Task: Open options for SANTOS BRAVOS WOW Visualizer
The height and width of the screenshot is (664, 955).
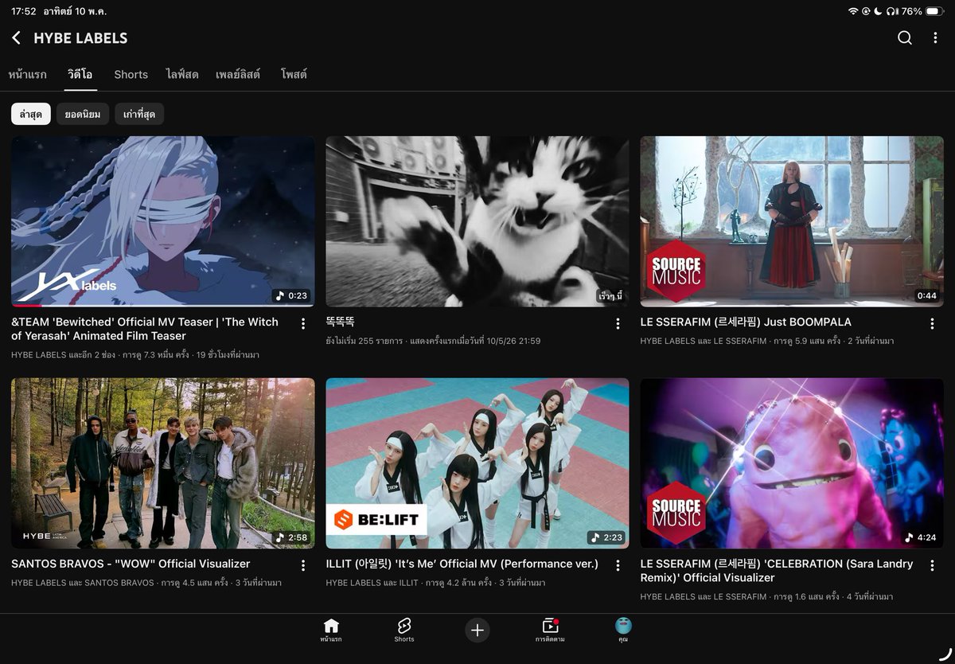Action: [303, 565]
